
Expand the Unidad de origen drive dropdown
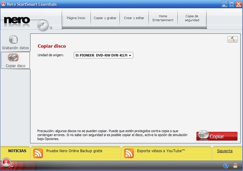(x=103, y=55)
